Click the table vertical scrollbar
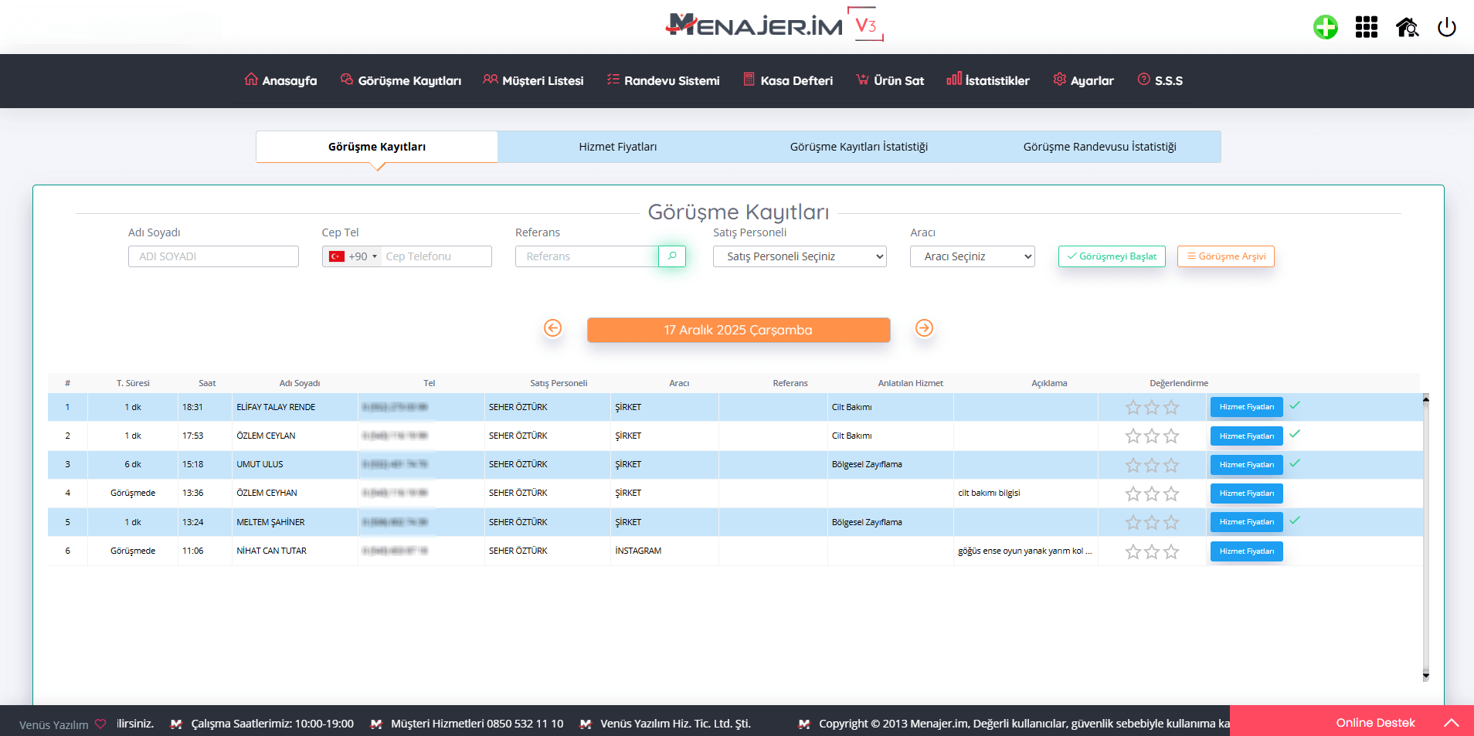 pyautogui.click(x=1425, y=537)
